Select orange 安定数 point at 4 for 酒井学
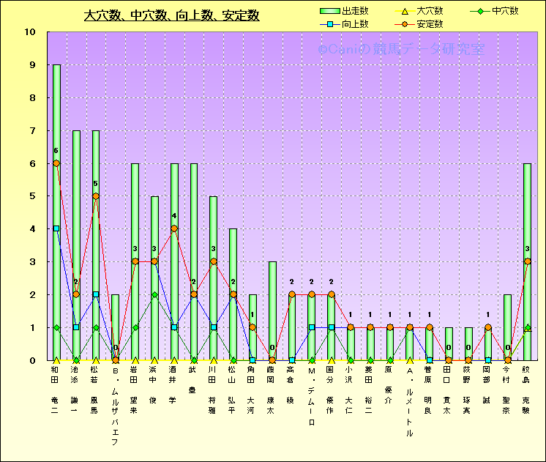Image resolution: width=546 pixels, height=462 pixels. click(173, 228)
